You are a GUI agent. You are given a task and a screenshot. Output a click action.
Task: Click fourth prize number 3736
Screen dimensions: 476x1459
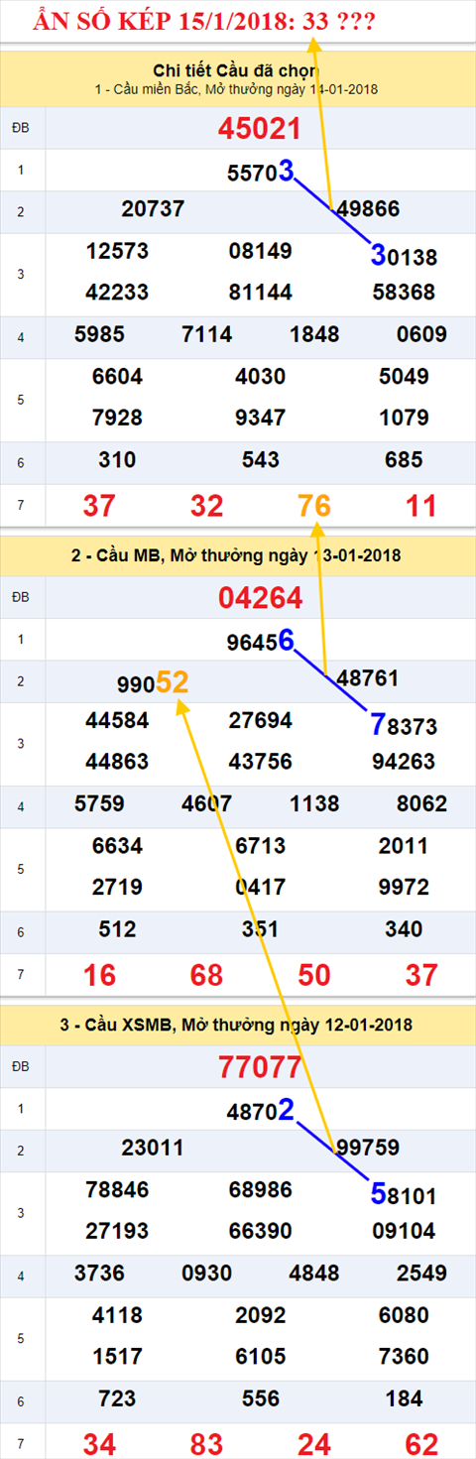pyautogui.click(x=99, y=1274)
